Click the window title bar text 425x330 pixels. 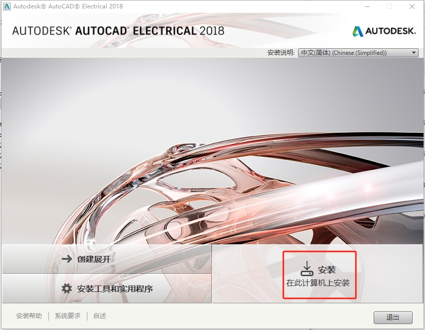[68, 6]
